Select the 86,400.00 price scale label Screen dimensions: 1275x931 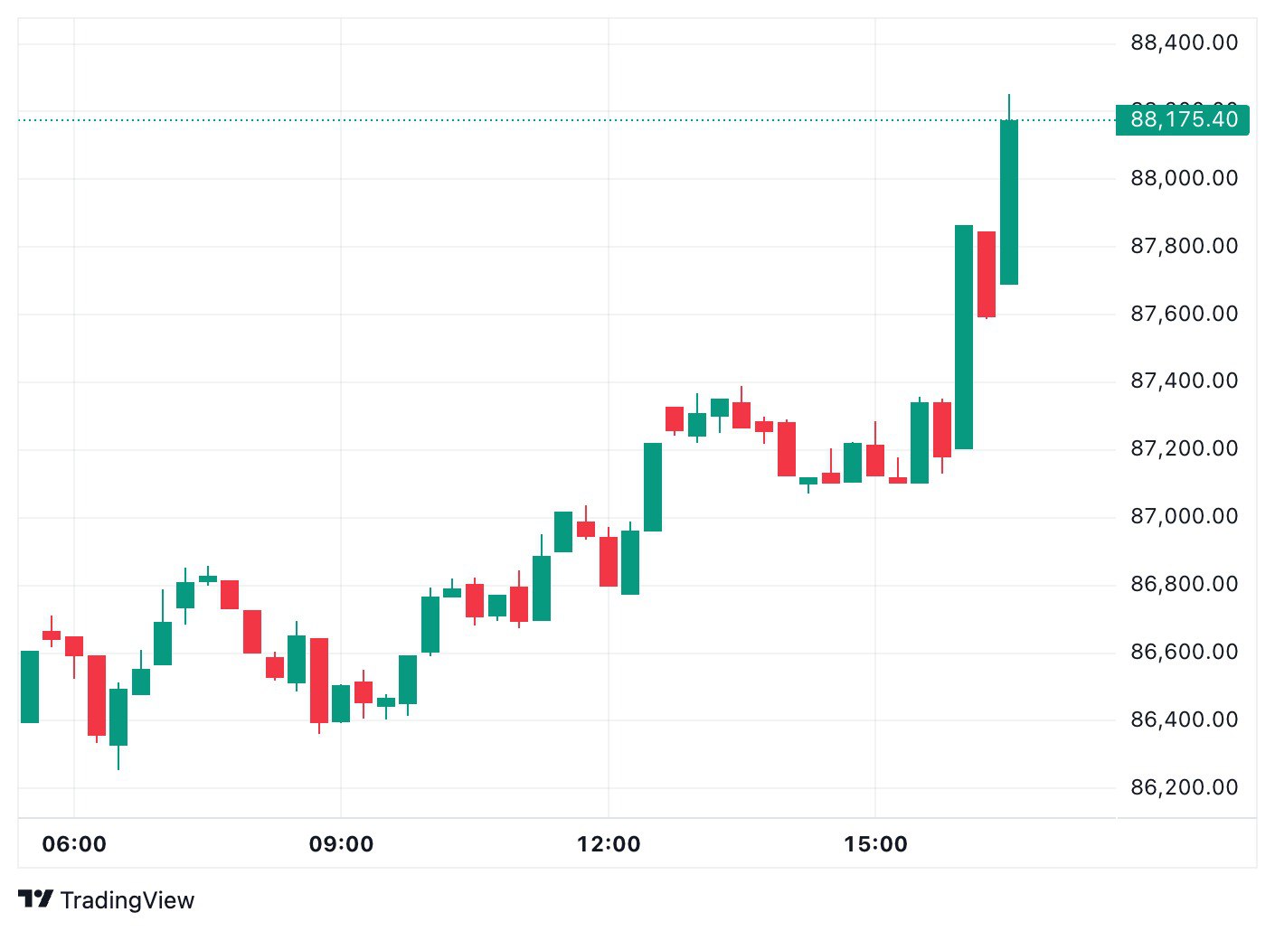1184,719
